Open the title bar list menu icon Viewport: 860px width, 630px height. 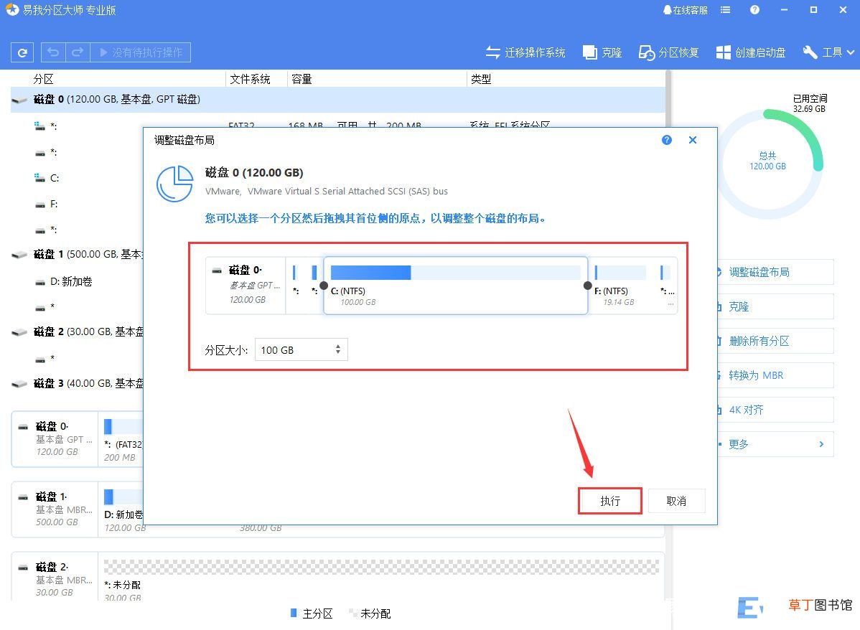725,10
